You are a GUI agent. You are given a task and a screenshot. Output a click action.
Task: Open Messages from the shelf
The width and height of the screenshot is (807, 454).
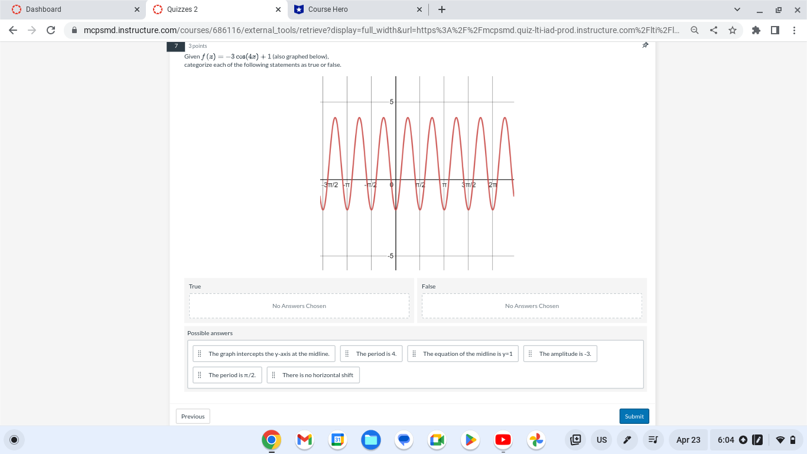[403, 440]
